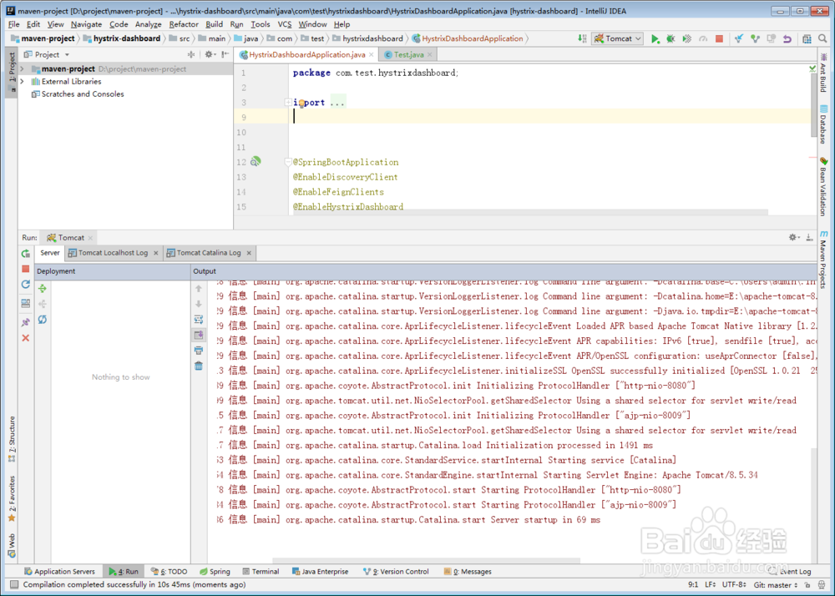Image resolution: width=835 pixels, height=596 pixels.
Task: Stop Tomcat via Run panel red square
Action: pyautogui.click(x=26, y=269)
